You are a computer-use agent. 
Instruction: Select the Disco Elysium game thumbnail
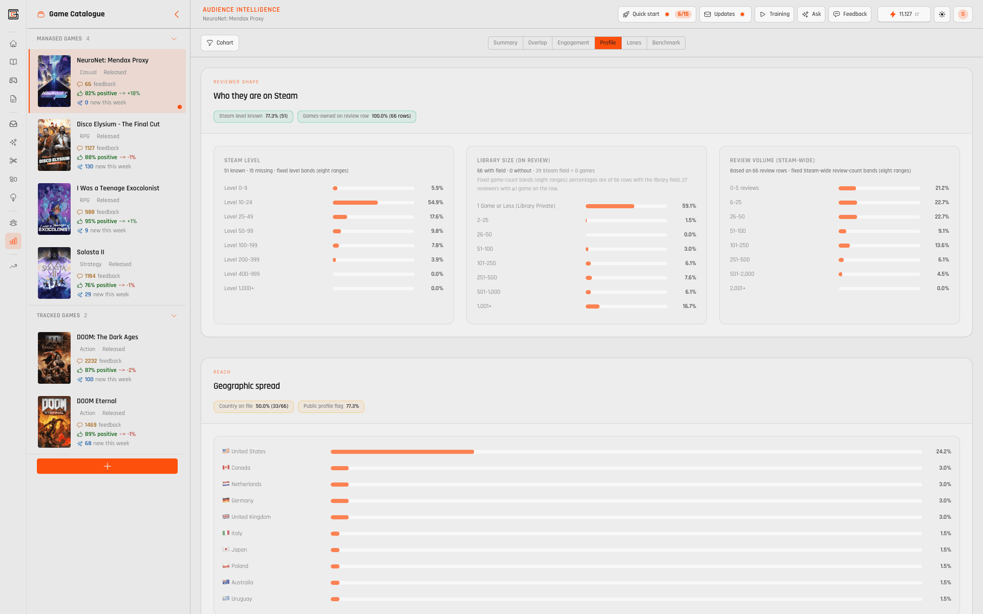[x=54, y=145]
